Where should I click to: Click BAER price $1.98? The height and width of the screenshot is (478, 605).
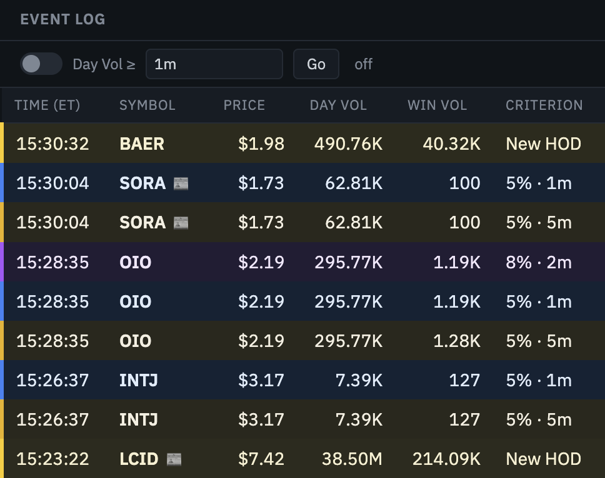point(261,144)
